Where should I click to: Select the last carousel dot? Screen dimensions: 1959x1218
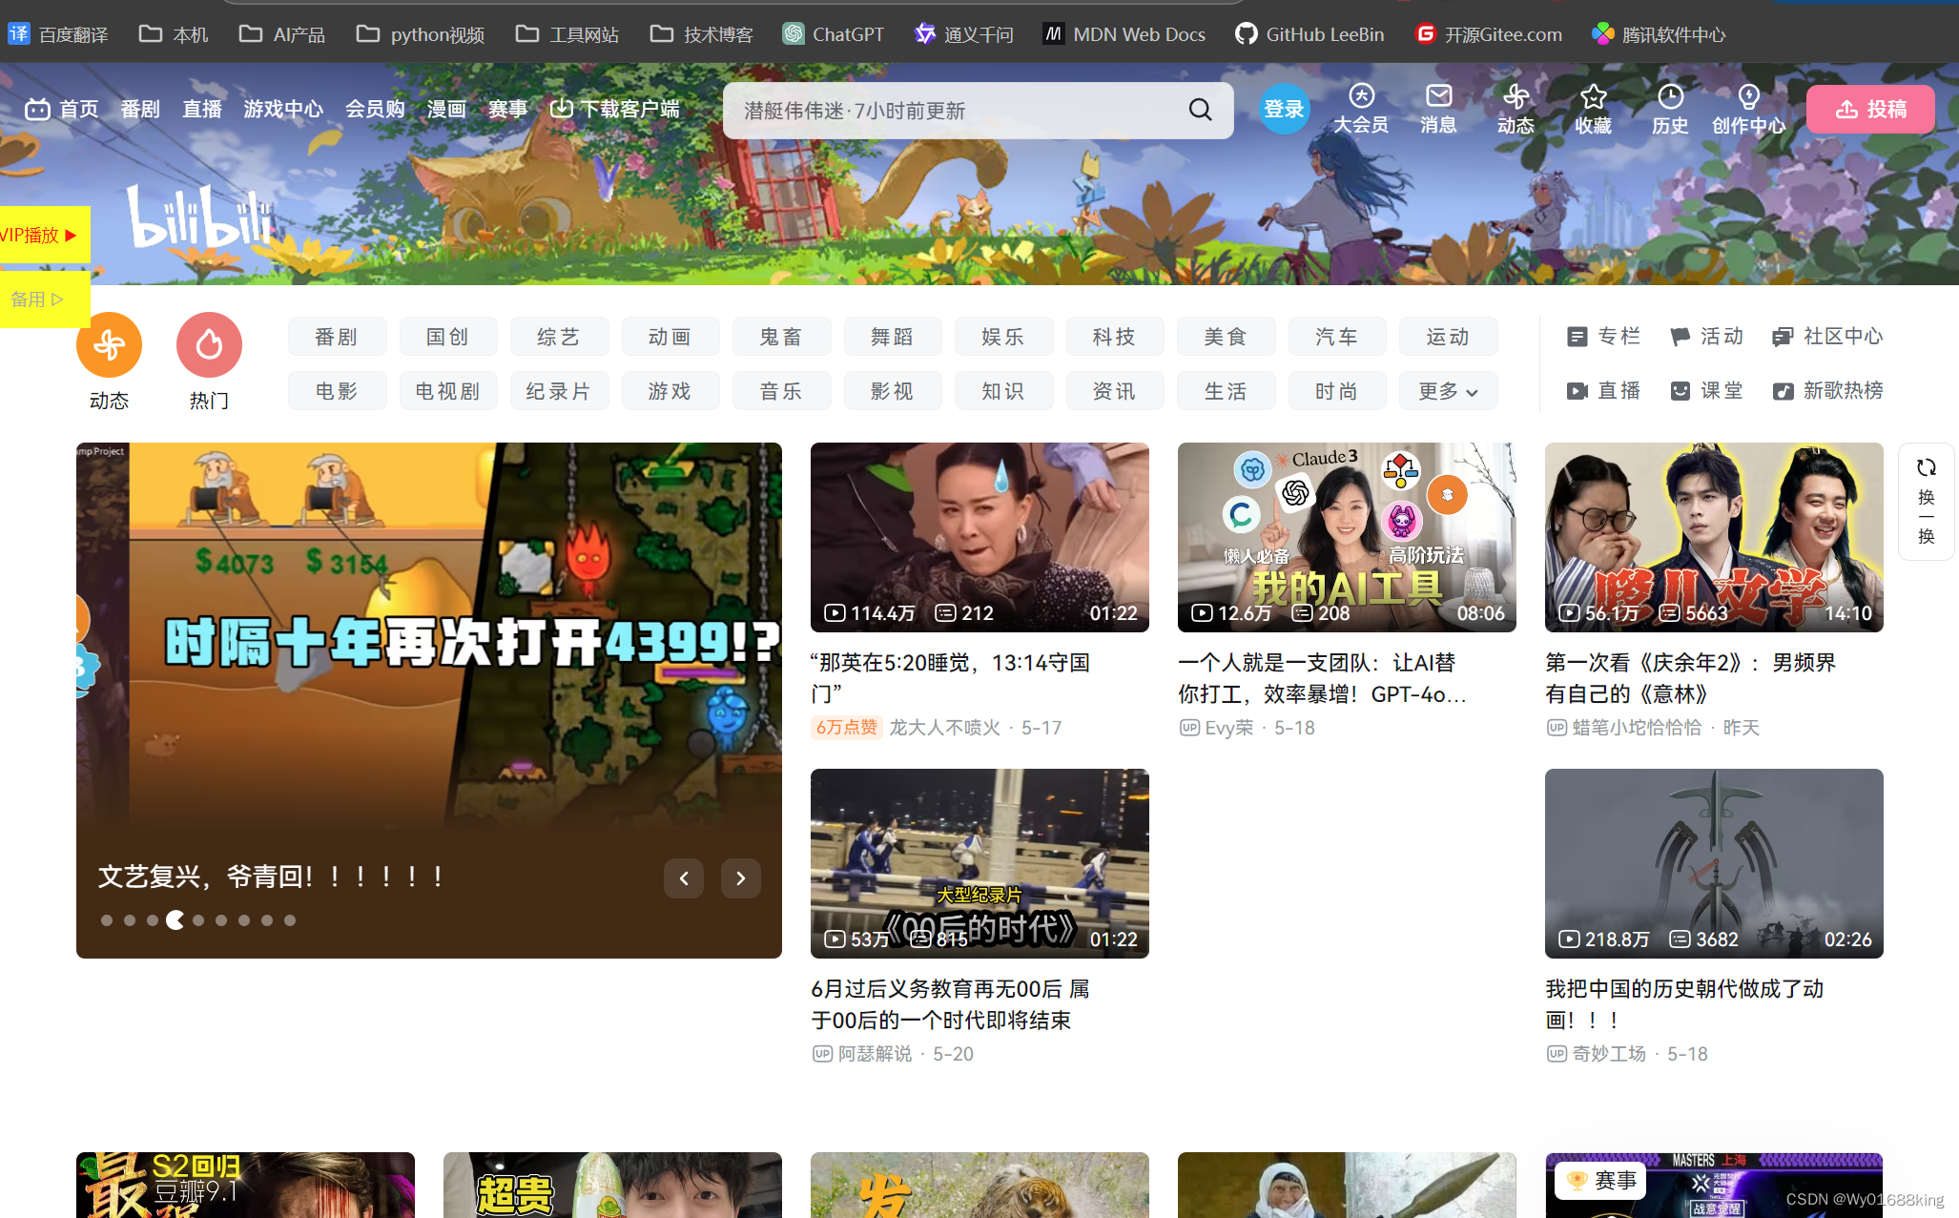pos(290,920)
